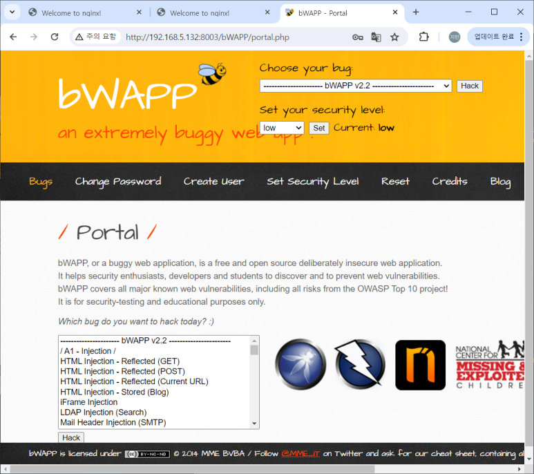Open Set Security Level in the nav bar
This screenshot has height=474, width=534.
(313, 182)
